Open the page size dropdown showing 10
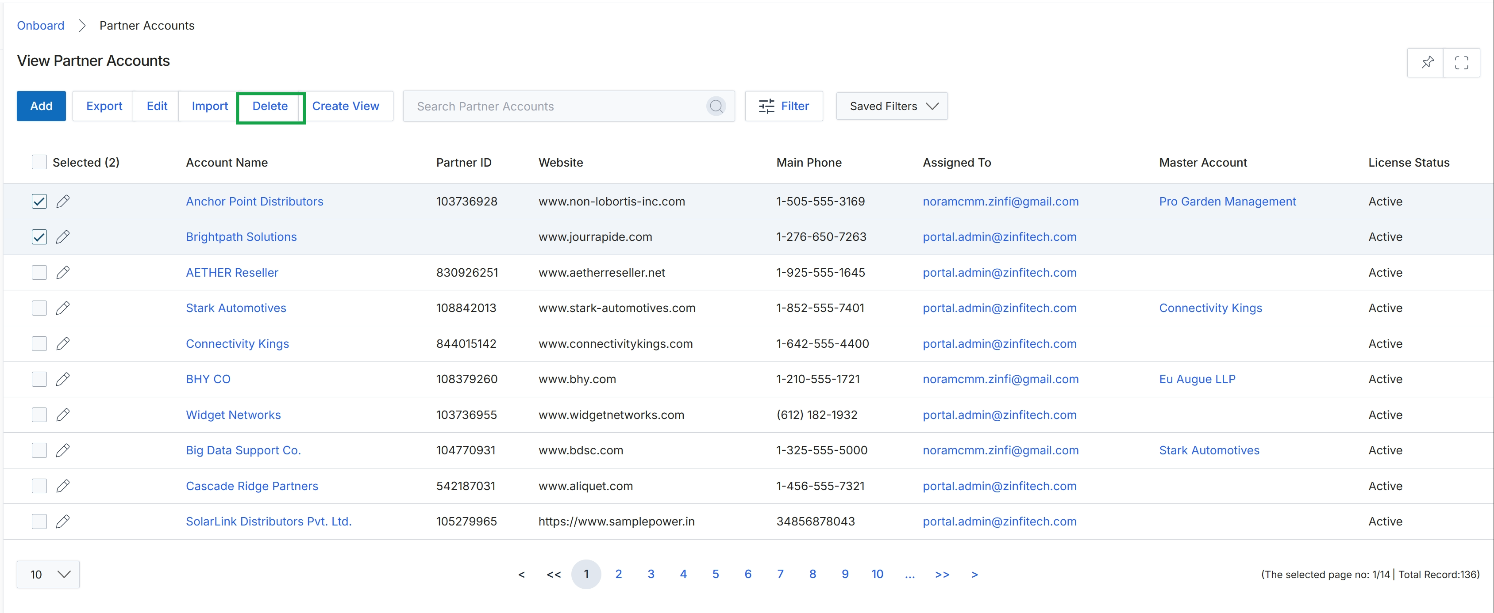This screenshot has width=1494, height=613. click(x=48, y=574)
